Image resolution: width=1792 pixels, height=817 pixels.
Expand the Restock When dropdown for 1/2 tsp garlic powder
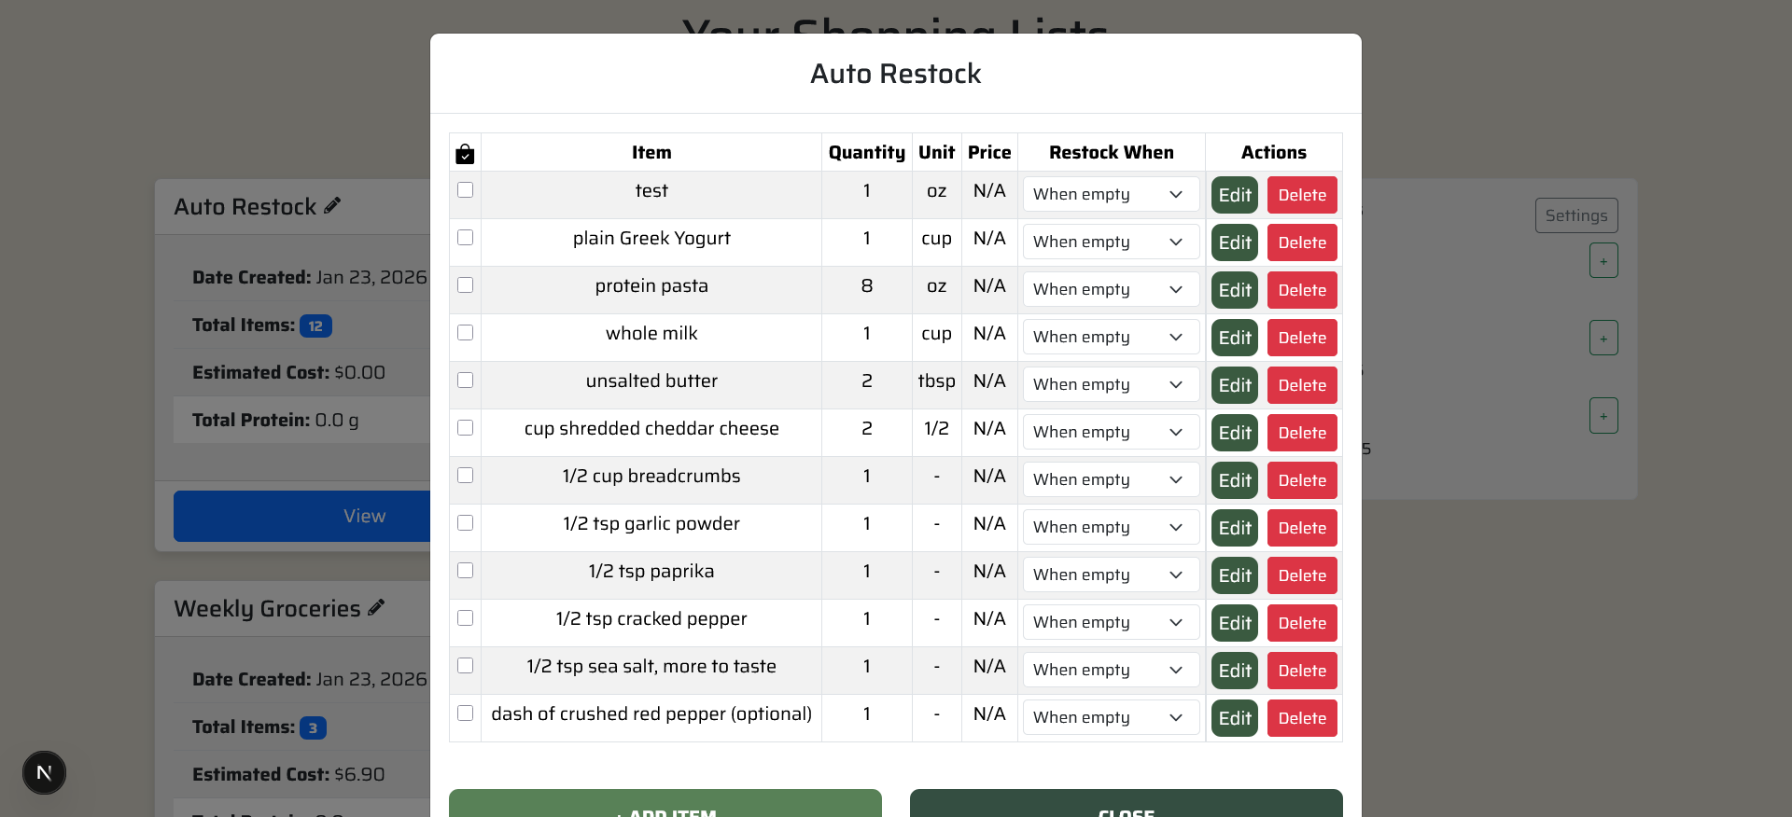pyautogui.click(x=1110, y=527)
